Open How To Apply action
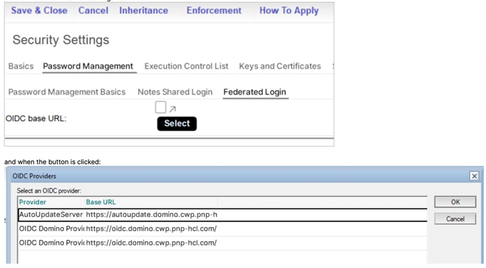 (289, 11)
